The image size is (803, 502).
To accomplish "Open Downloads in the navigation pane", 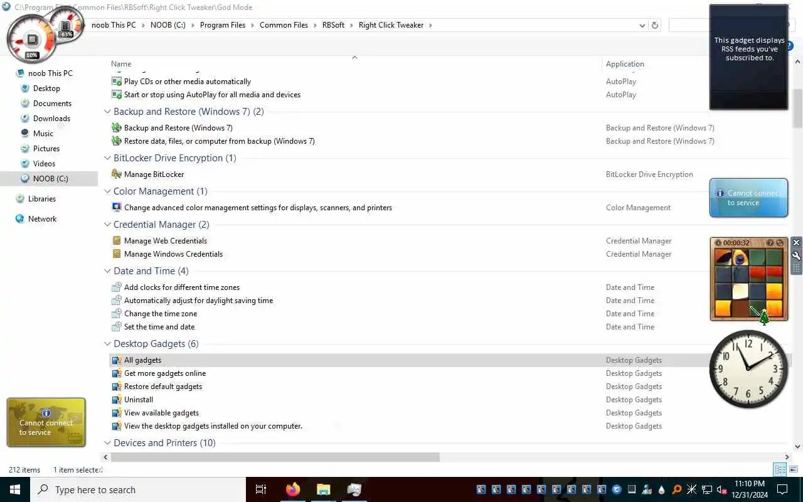I will 51,119.
